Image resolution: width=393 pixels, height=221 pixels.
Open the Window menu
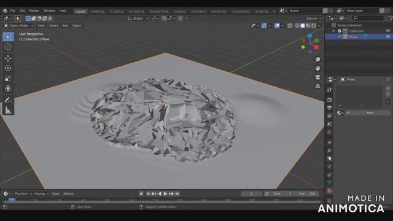pos(49,11)
